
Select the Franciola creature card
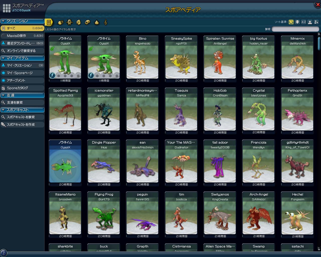click(x=259, y=163)
